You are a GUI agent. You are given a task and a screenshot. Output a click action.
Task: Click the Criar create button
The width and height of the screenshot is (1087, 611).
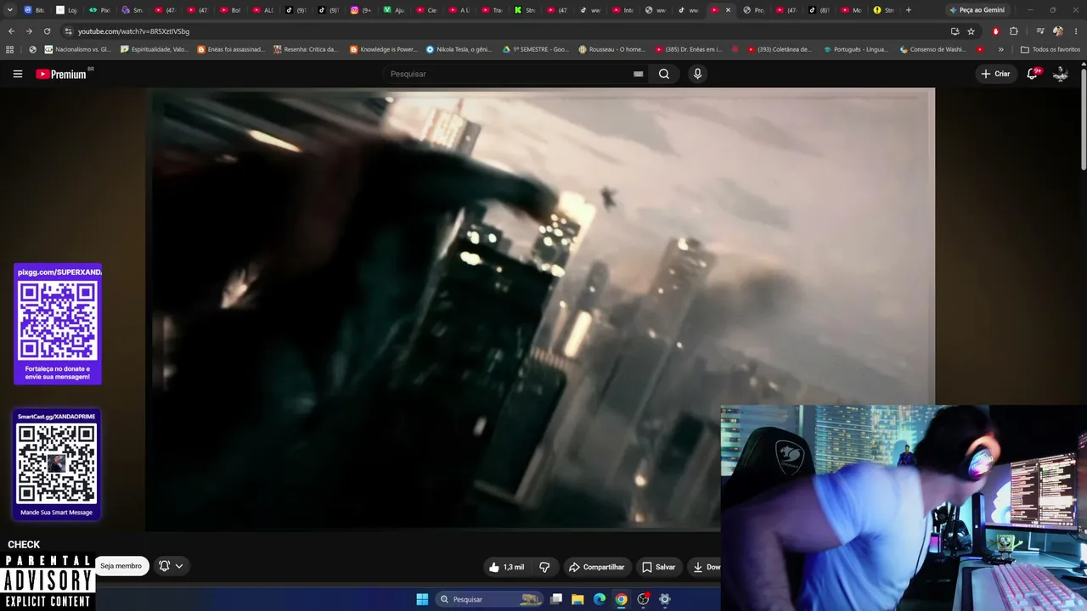995,74
